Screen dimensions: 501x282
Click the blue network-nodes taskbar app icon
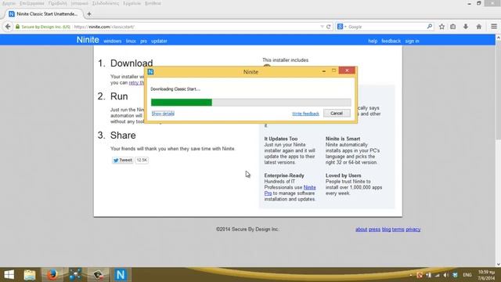point(75,275)
